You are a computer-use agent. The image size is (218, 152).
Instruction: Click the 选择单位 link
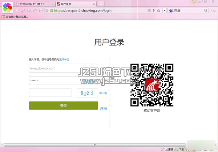(64, 60)
